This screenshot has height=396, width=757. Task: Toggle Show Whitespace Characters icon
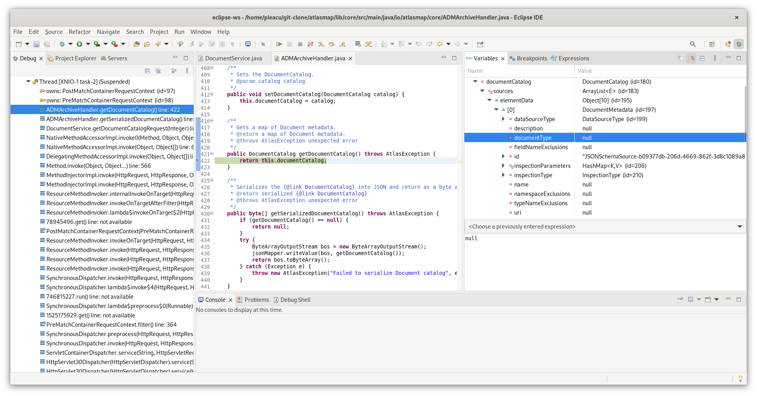click(x=233, y=44)
